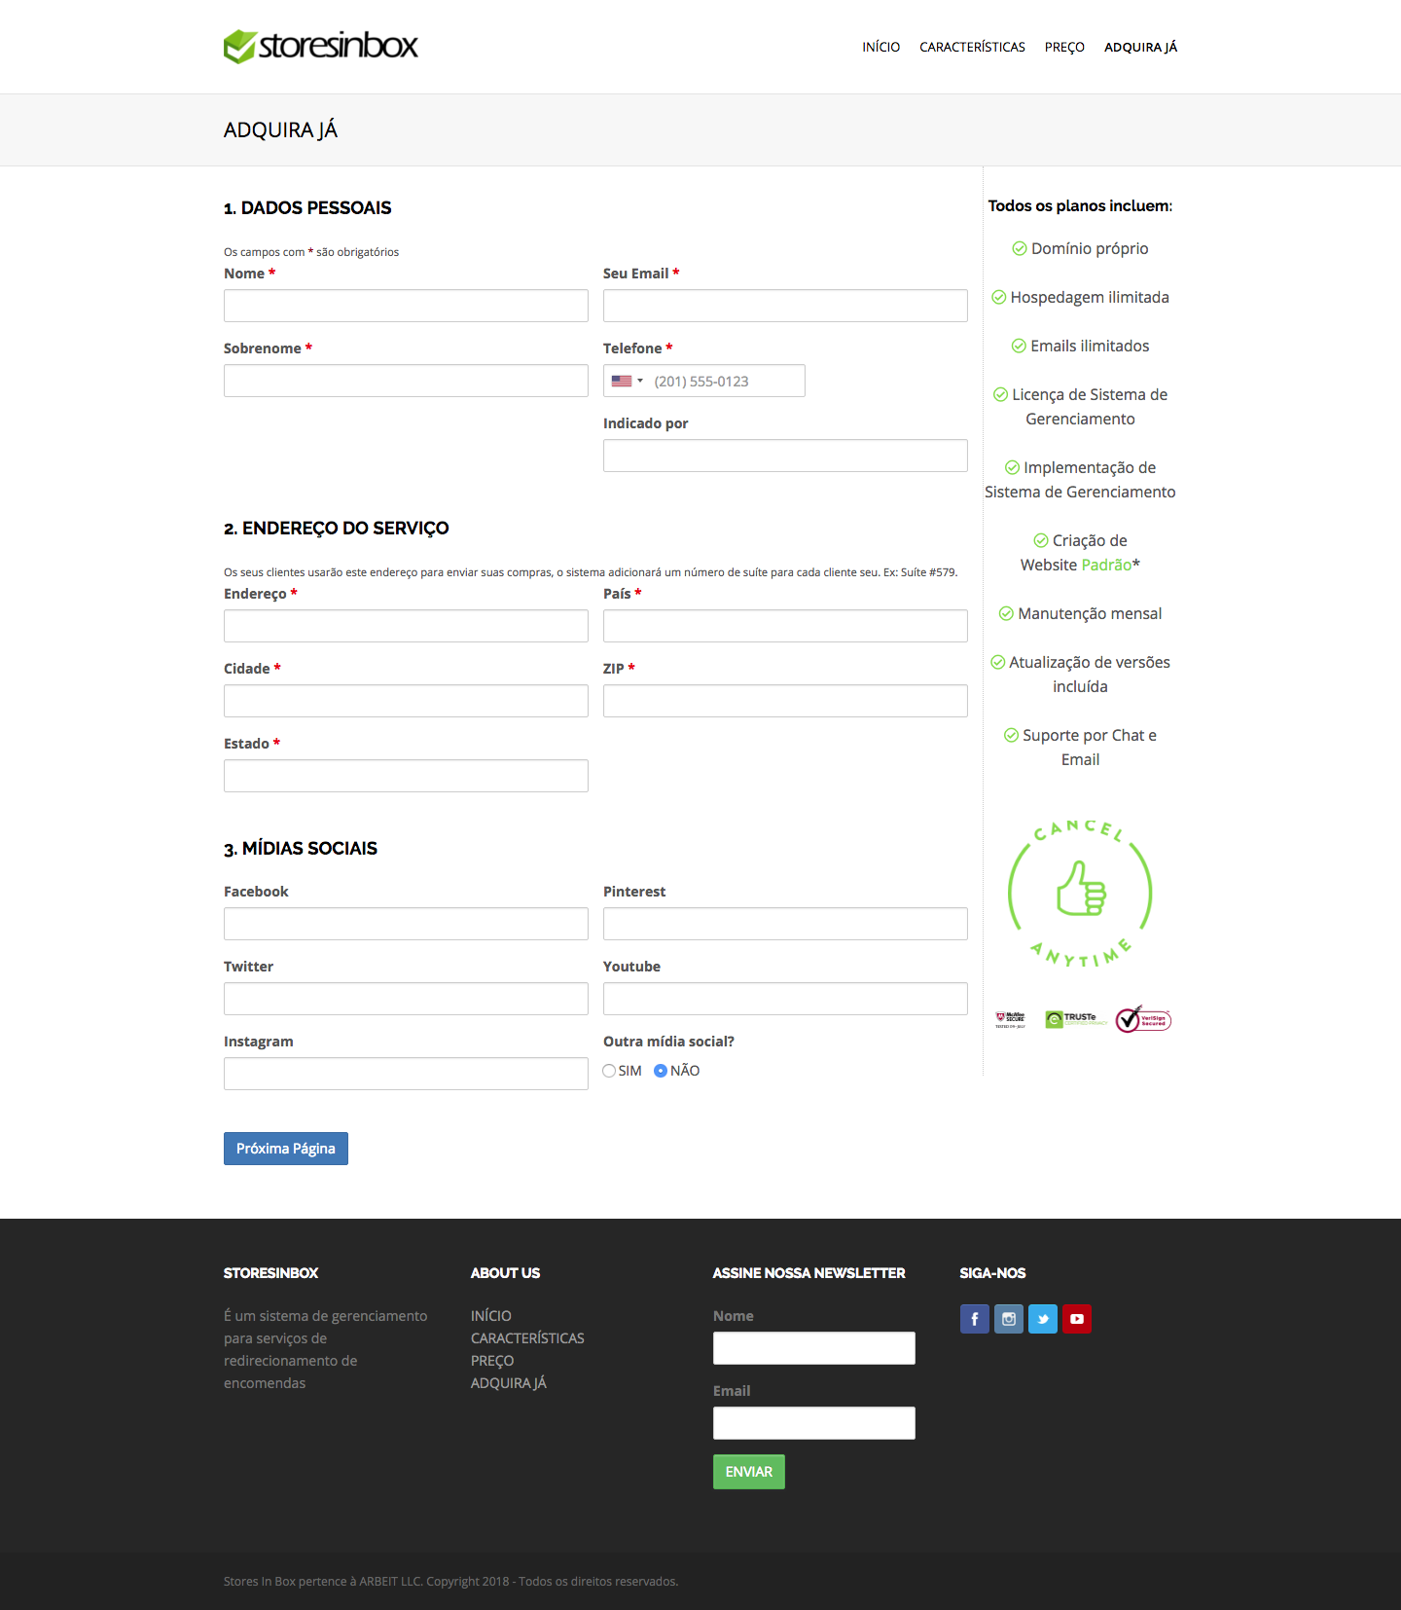Click the VeriSign Secured badge
1401x1610 pixels.
coord(1143,1019)
